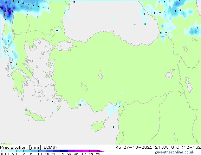
Task: Click the '21..00 UTC' time text
Action: point(167,147)
